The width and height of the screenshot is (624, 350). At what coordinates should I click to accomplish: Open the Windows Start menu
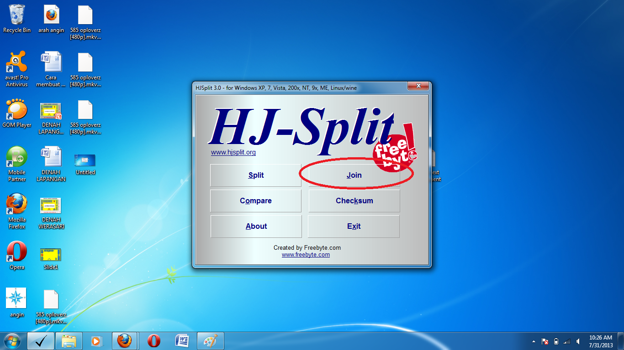tap(12, 341)
